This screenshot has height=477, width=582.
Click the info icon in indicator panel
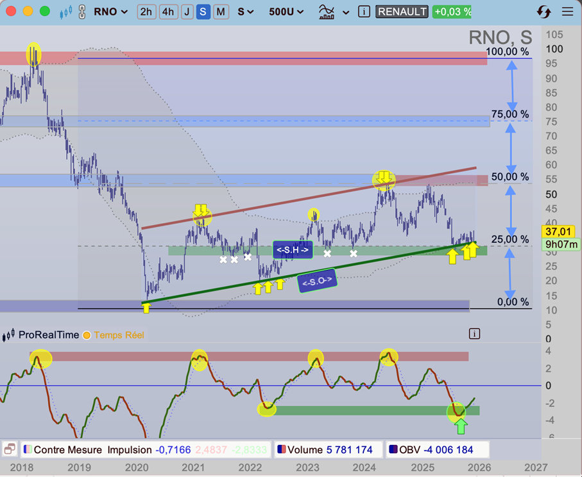coord(474,333)
